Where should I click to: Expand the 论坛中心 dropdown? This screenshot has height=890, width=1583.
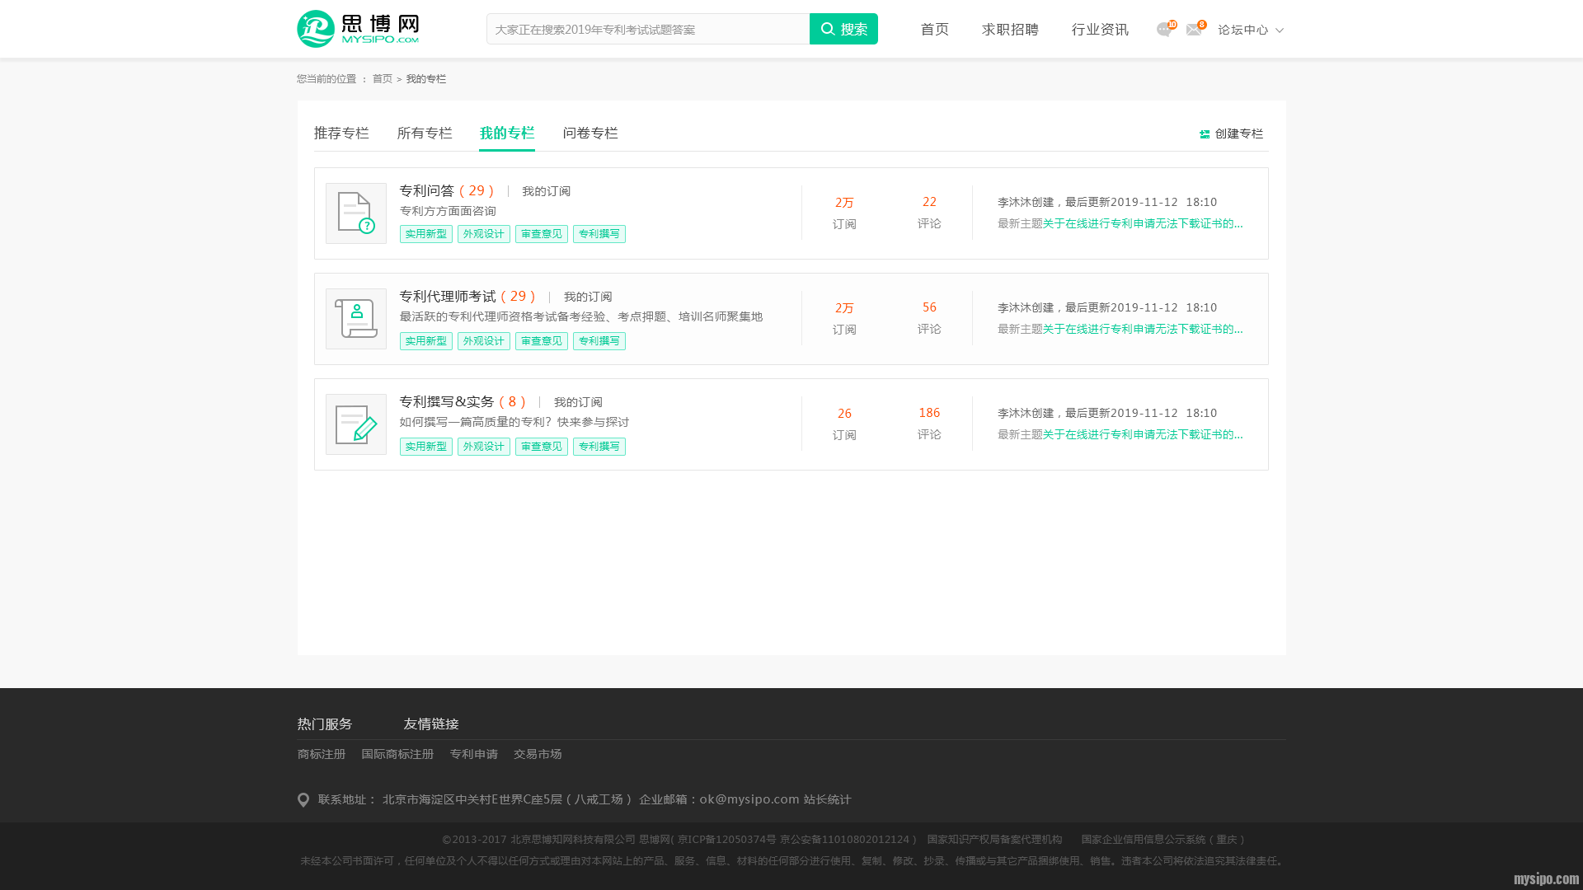[1250, 30]
